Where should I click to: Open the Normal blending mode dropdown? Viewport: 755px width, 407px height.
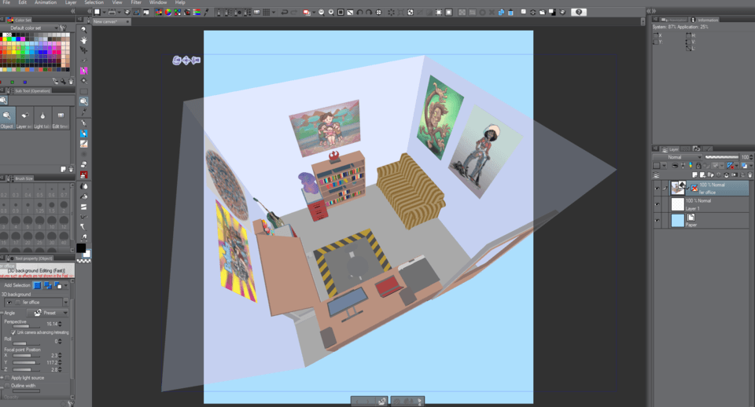coord(677,157)
